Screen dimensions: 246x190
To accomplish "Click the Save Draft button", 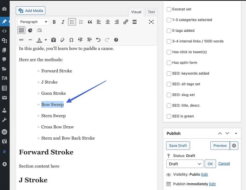I will click(x=178, y=146).
